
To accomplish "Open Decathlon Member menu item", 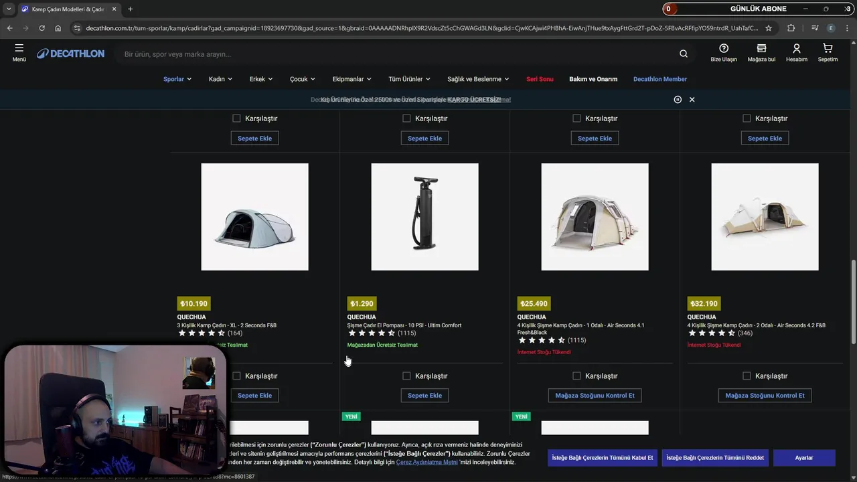I will coord(660,79).
